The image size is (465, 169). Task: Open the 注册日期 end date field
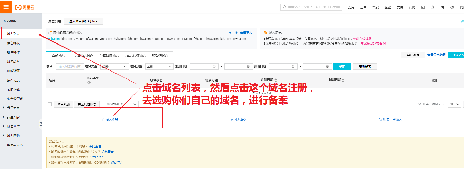(238, 66)
